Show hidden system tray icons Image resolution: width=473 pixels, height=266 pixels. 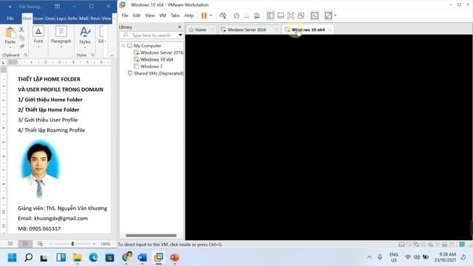(370, 257)
